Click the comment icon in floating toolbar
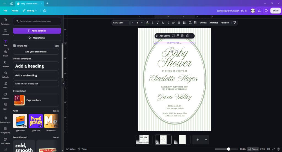 (173, 36)
